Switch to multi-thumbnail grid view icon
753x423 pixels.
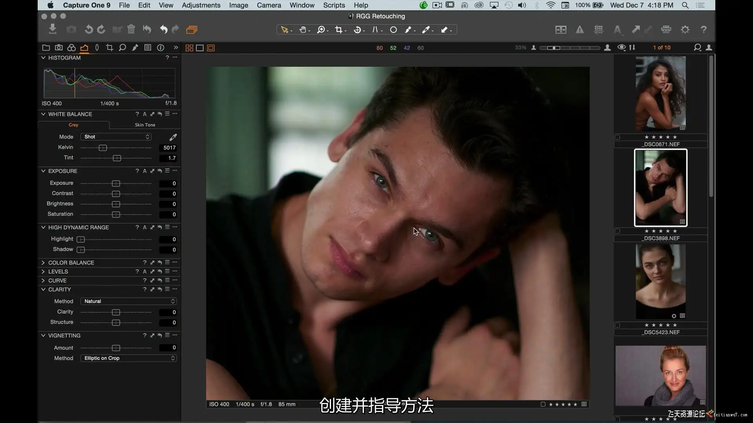189,48
